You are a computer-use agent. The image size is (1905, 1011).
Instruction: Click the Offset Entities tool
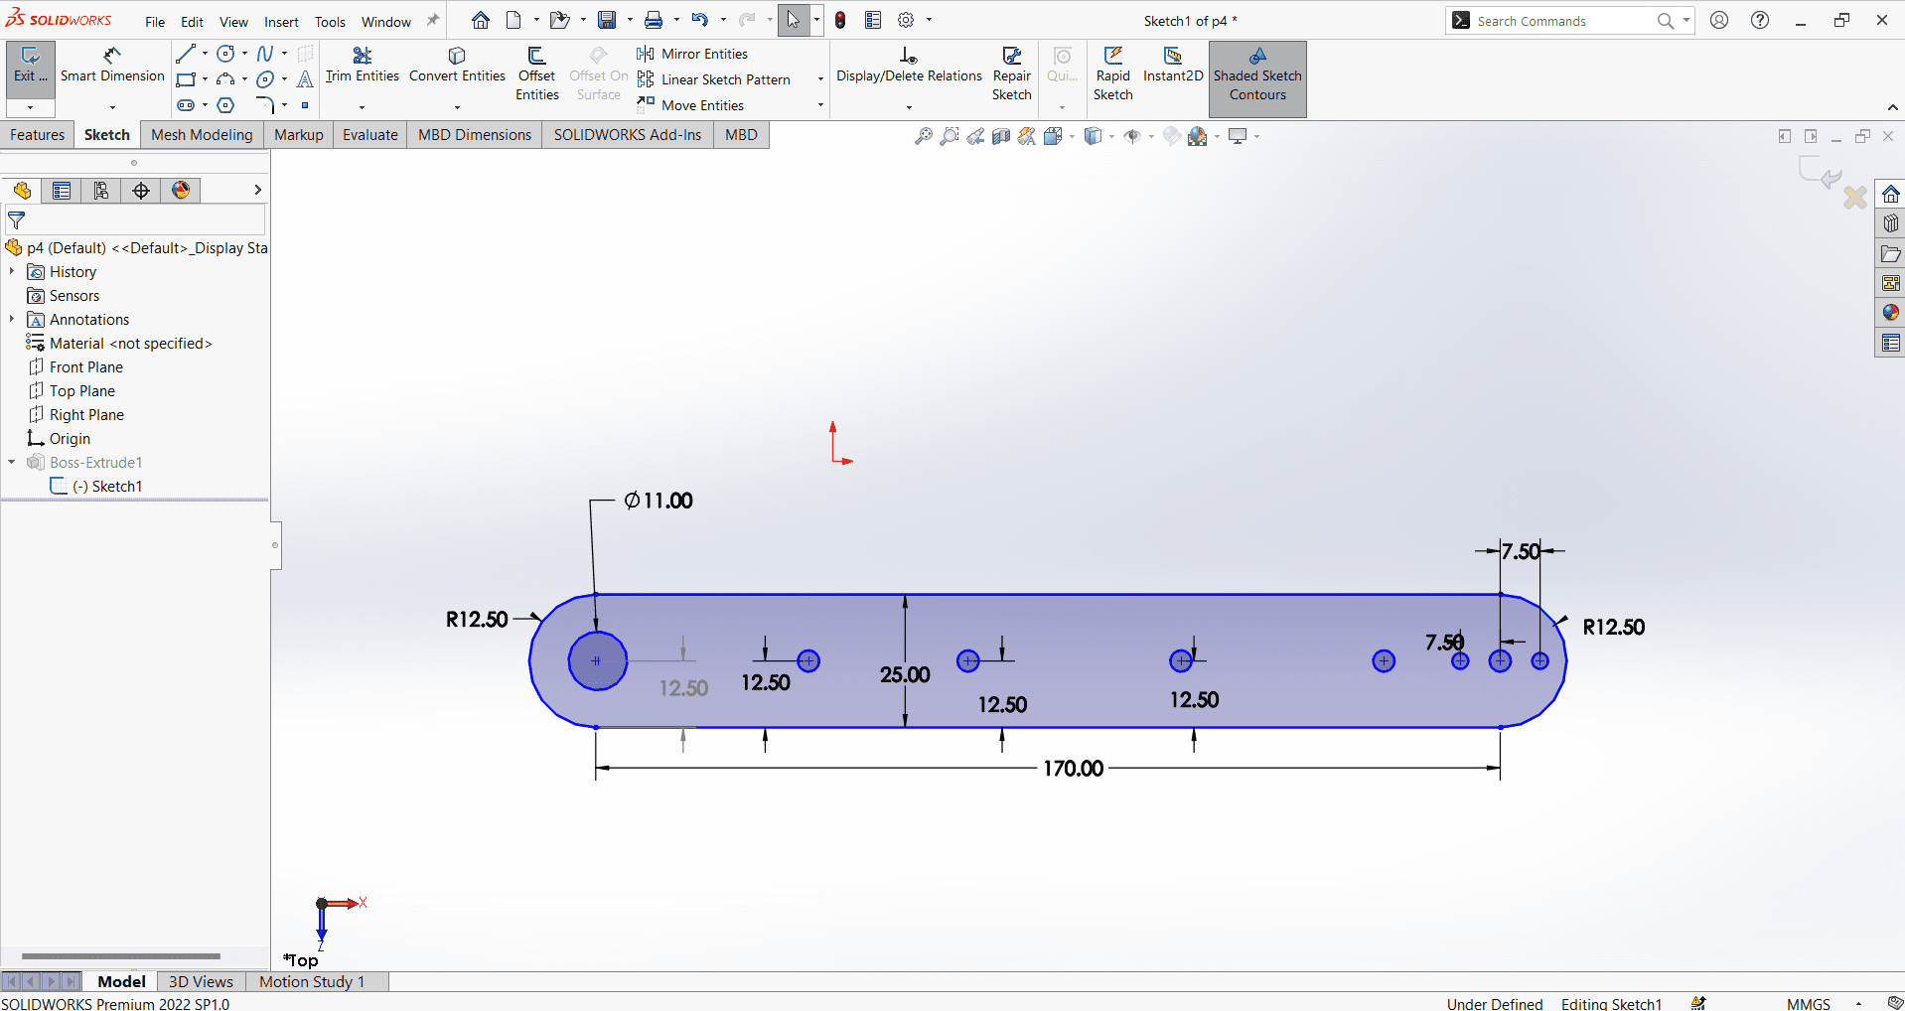click(x=537, y=73)
